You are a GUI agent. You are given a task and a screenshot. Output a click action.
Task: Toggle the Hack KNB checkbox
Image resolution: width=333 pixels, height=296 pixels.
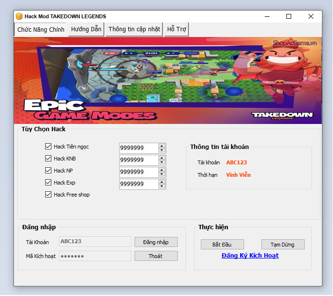(x=48, y=159)
